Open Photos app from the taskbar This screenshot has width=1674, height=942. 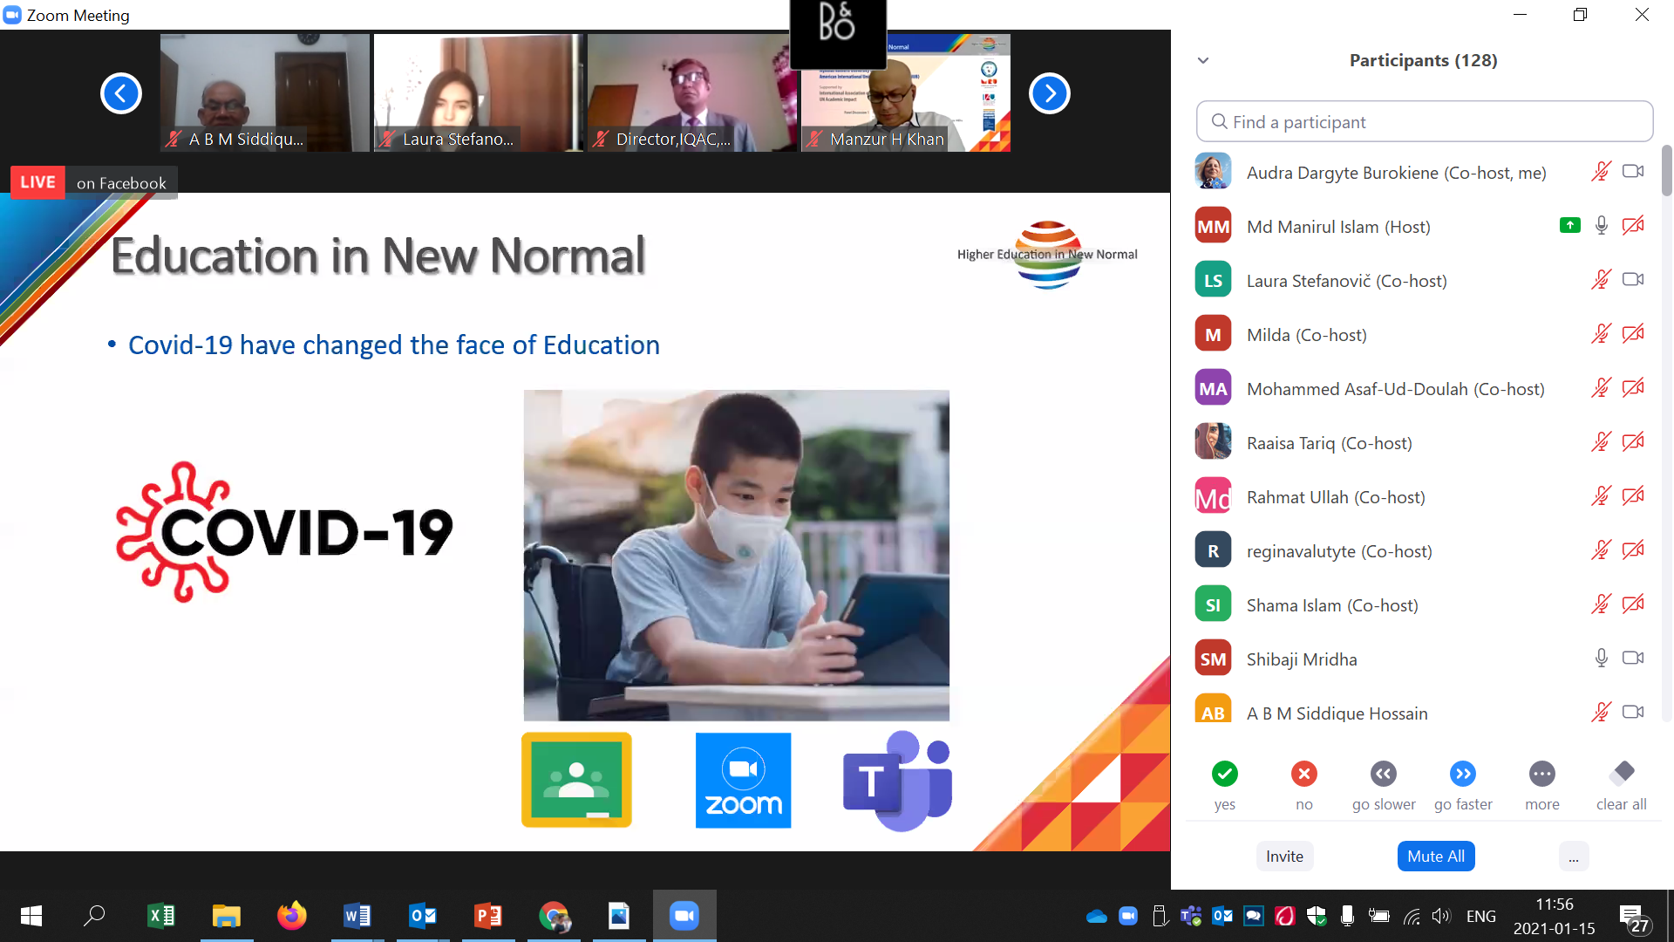coord(619,916)
